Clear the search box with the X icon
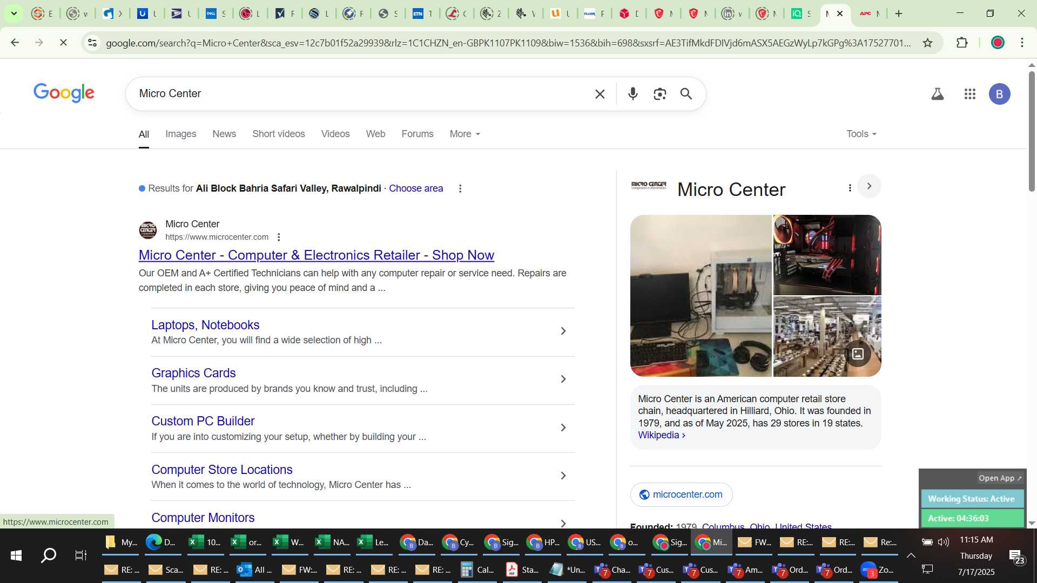 click(600, 94)
